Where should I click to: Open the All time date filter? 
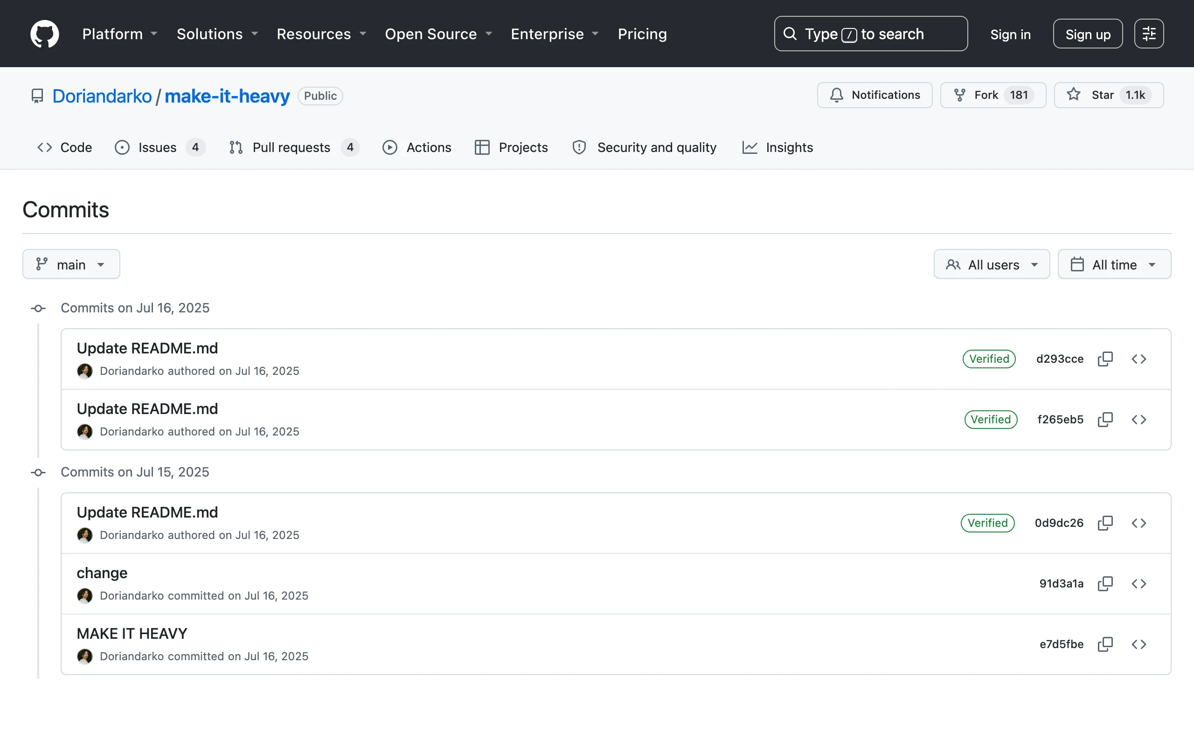pos(1114,264)
